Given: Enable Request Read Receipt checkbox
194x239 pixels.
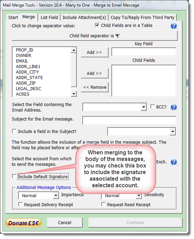Looking at the screenshot, I should click(103, 204).
